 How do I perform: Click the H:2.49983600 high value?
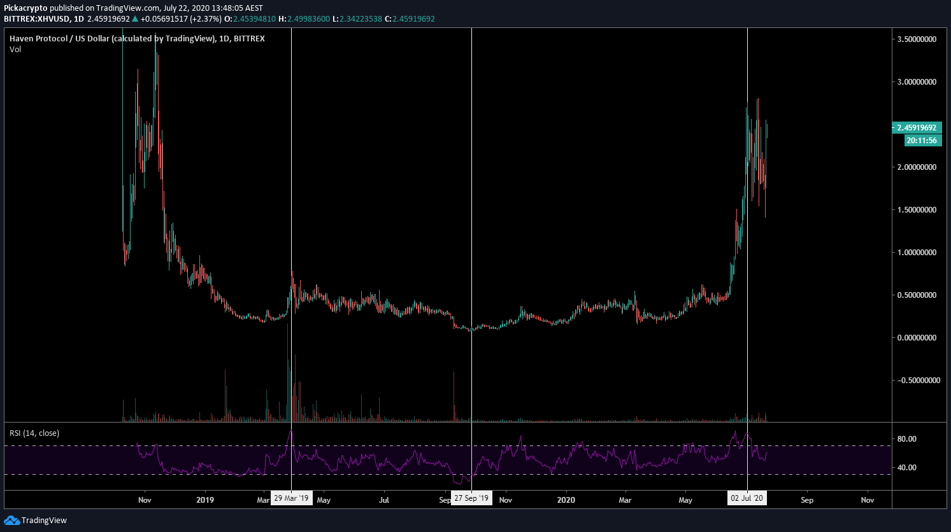[x=304, y=19]
